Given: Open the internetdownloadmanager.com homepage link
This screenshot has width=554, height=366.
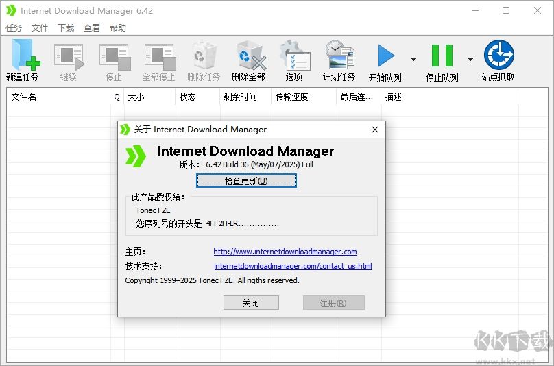Looking at the screenshot, I should [x=285, y=252].
